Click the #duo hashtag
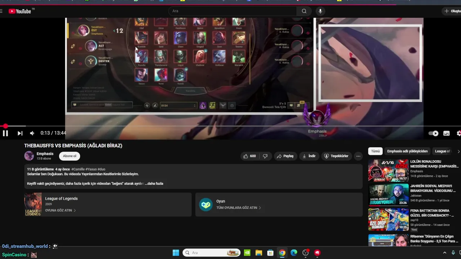The height and width of the screenshot is (259, 461). tap(102, 169)
